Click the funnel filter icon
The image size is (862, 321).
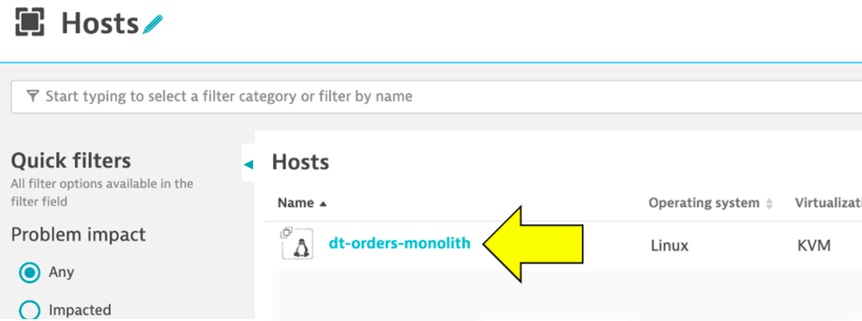point(32,96)
